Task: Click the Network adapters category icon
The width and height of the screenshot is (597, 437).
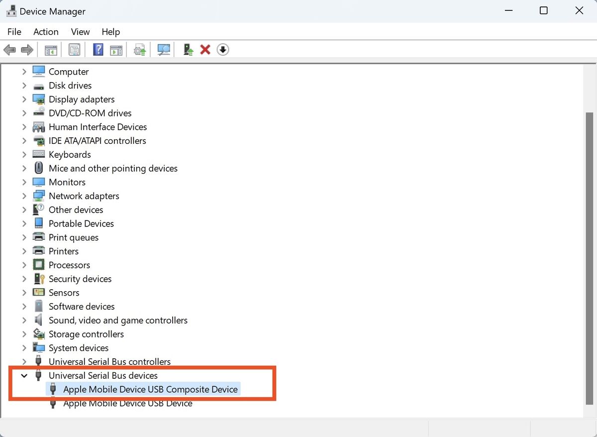Action: click(x=38, y=196)
